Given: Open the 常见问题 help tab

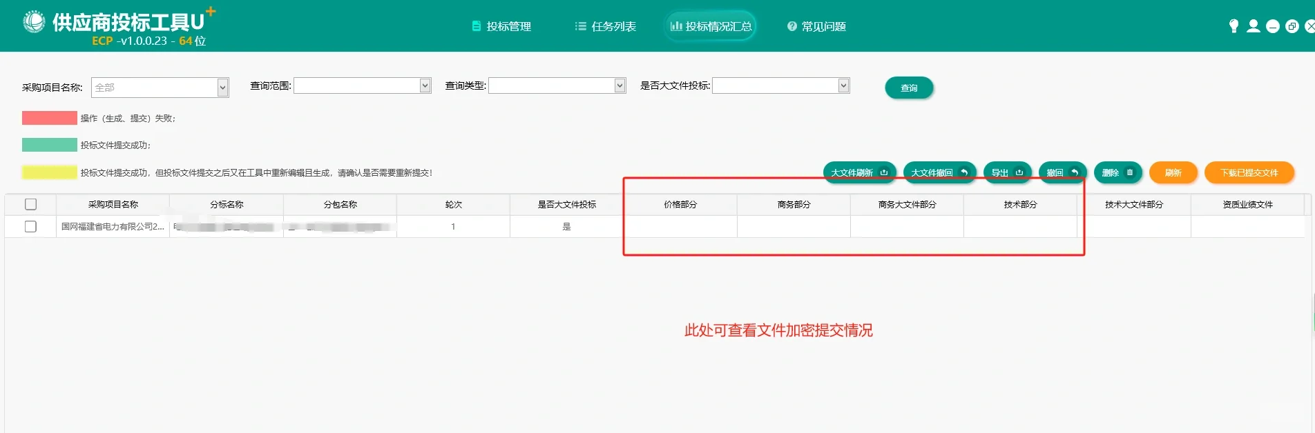Looking at the screenshot, I should [x=816, y=26].
